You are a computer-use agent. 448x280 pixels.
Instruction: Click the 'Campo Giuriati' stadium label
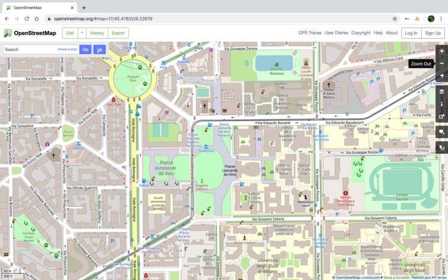coord(402,196)
